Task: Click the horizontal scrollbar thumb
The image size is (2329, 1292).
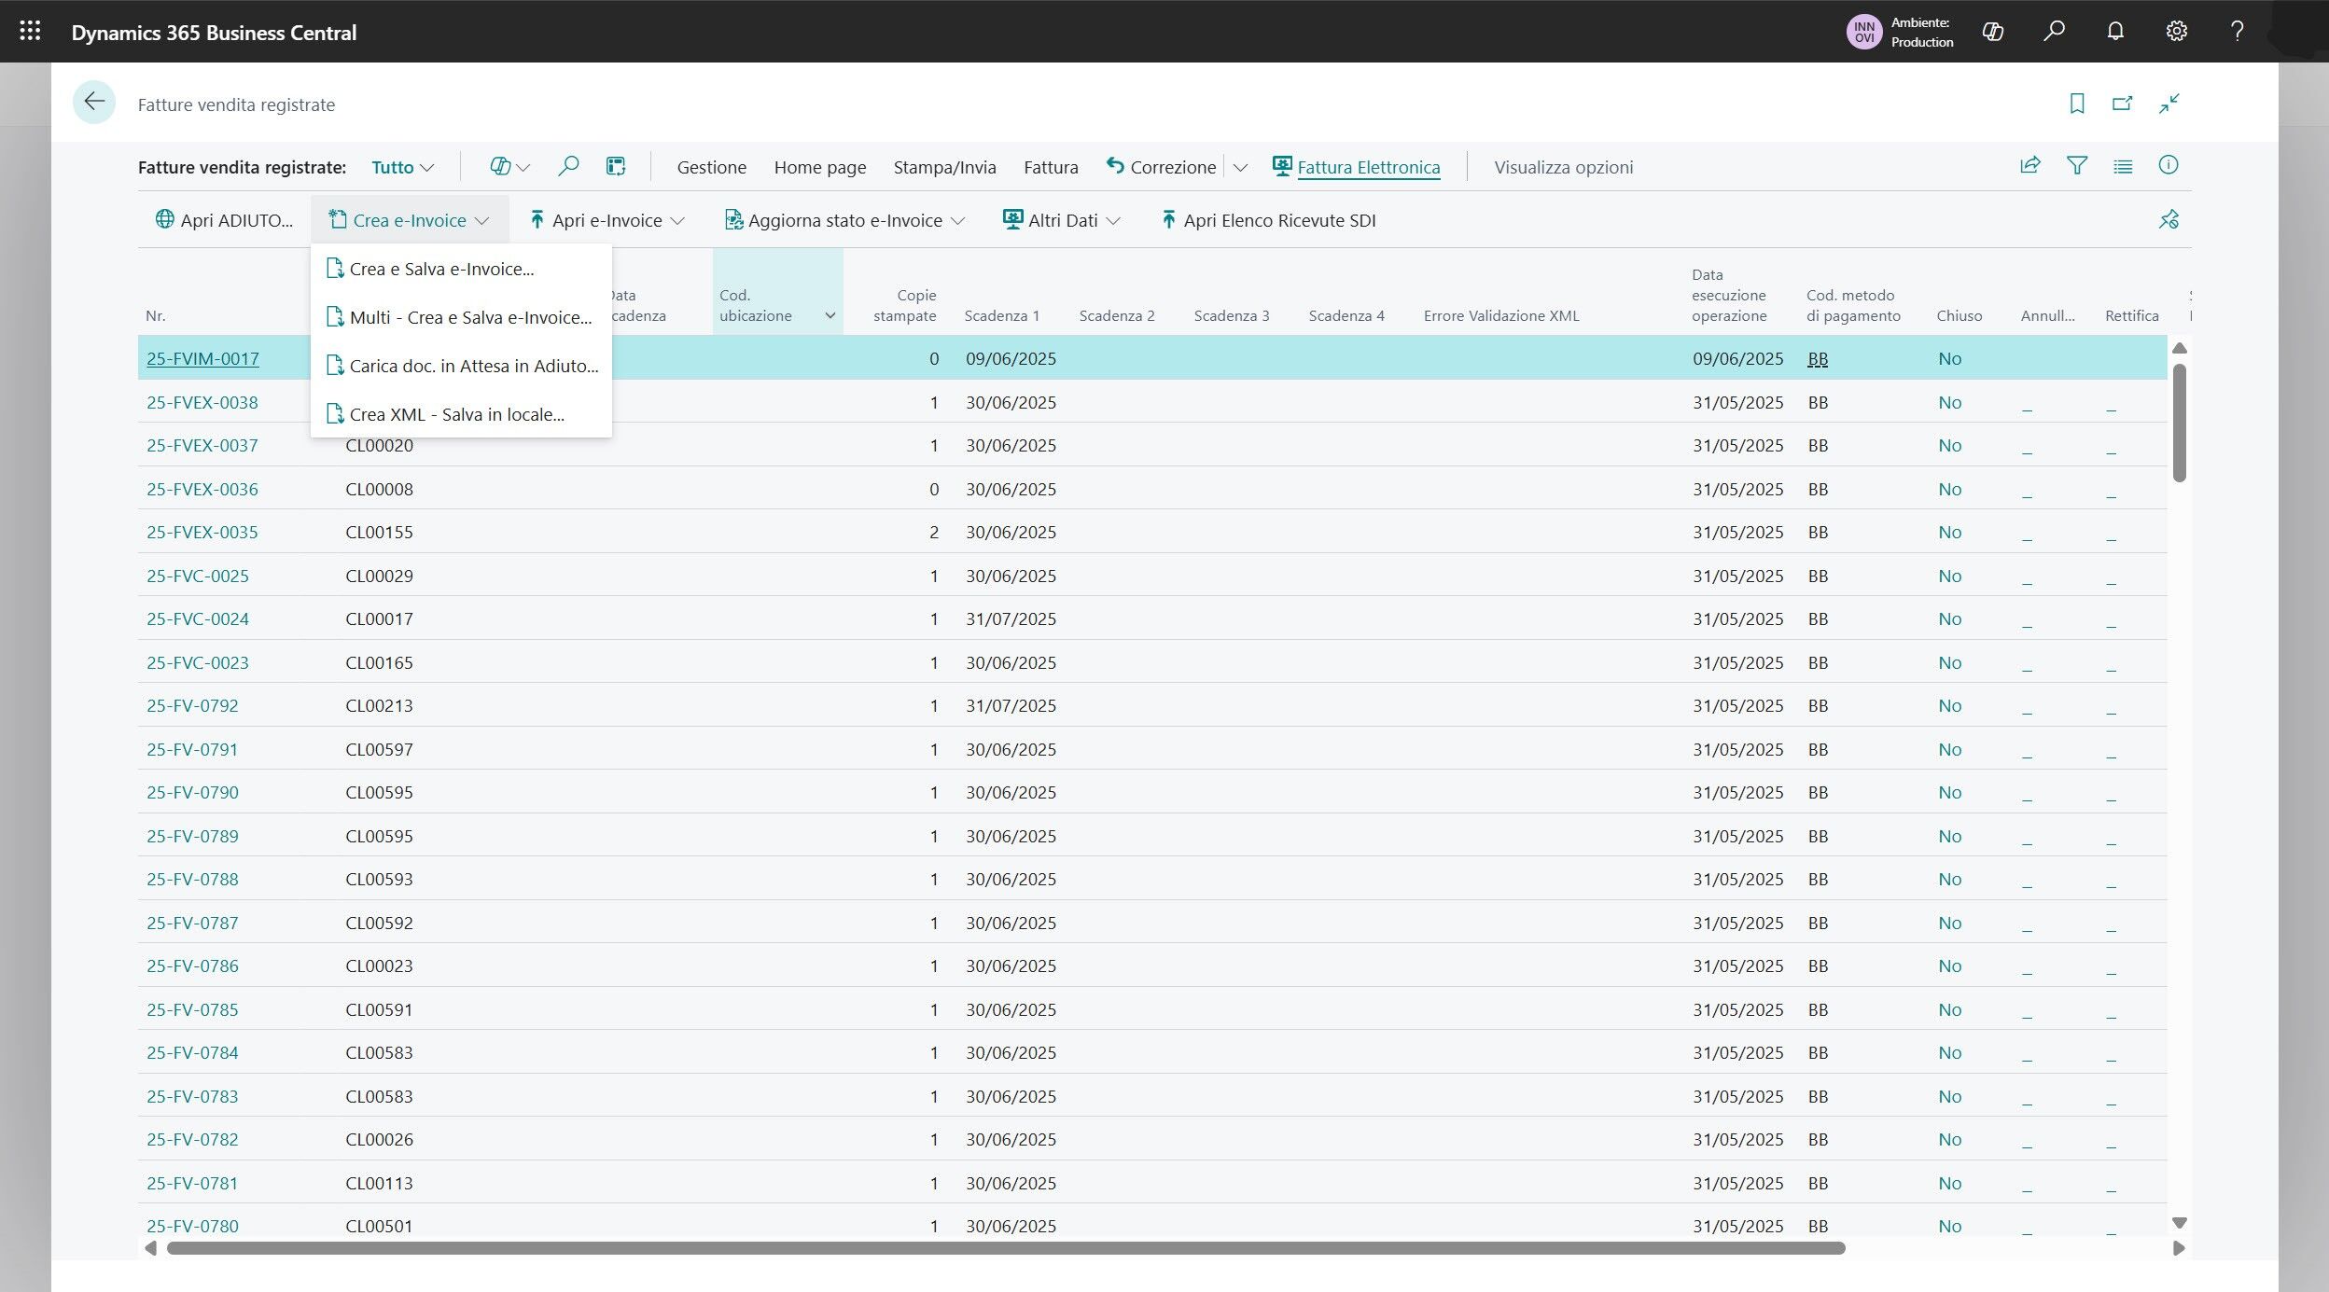Action: point(1005,1248)
